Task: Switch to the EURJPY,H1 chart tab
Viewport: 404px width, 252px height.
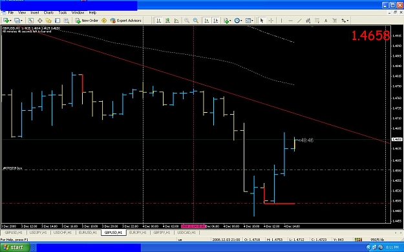Action: 138,233
